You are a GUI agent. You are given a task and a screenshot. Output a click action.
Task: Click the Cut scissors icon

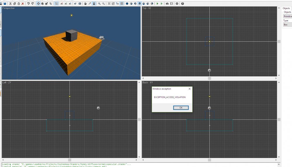point(11,3)
